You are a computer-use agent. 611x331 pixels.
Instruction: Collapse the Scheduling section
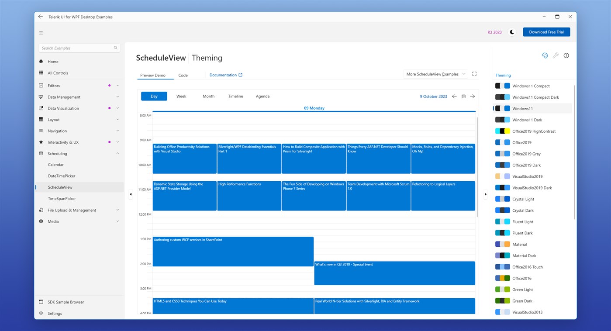click(117, 153)
